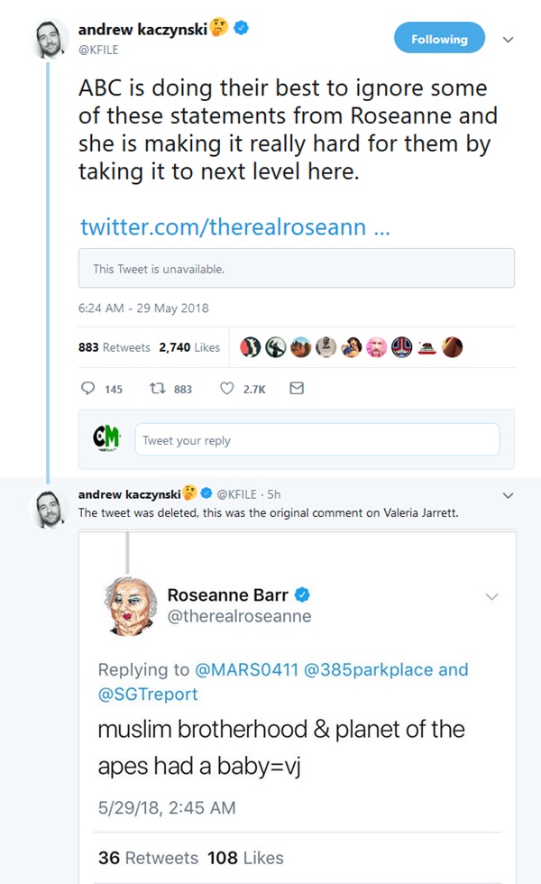
Task: Click Roseanne Barr's verified checkmark badge
Action: tap(304, 594)
